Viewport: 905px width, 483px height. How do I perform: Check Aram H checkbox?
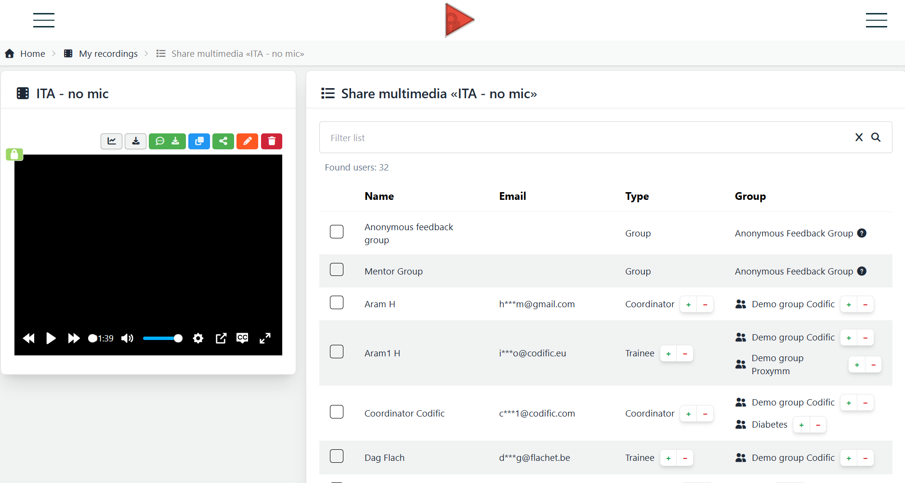337,302
